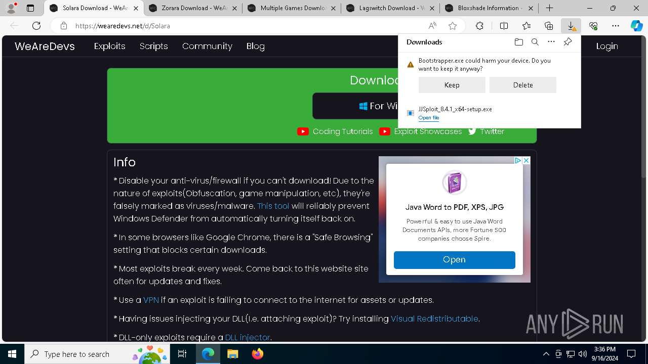Show hidden system tray icons
The height and width of the screenshot is (364, 648).
click(546, 354)
